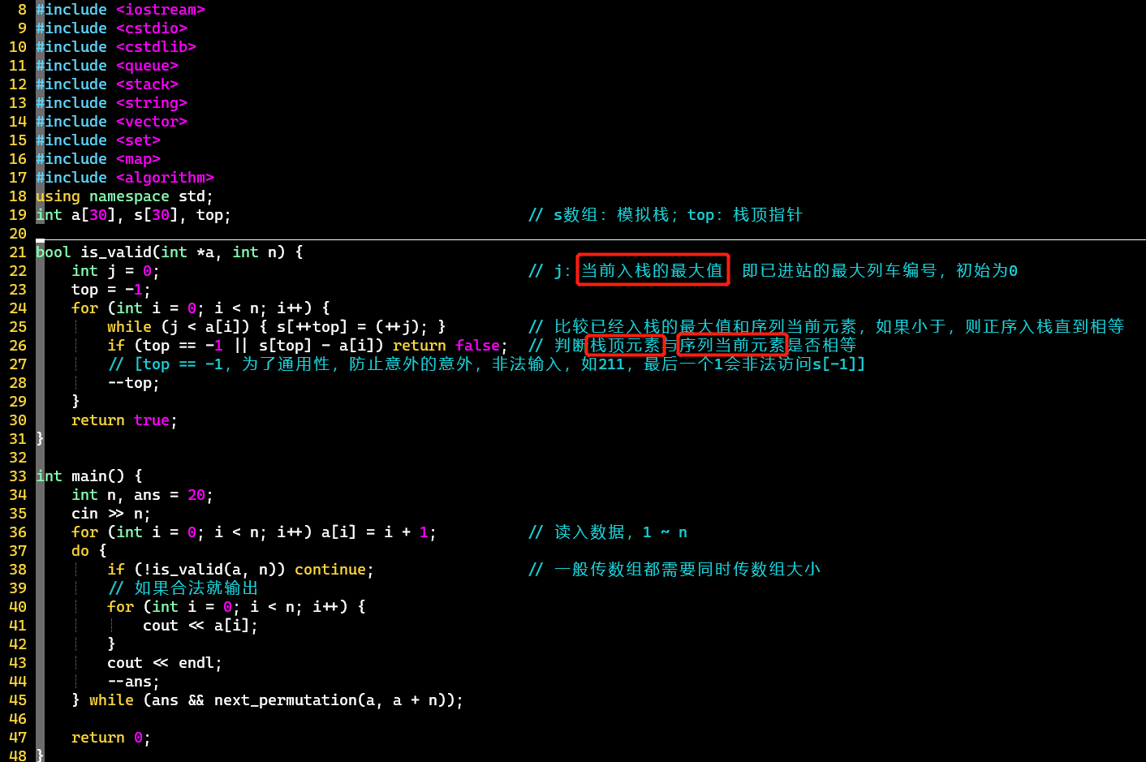Click the '#include <vector>' line
Viewport: 1146px width, 762px height.
tap(111, 122)
